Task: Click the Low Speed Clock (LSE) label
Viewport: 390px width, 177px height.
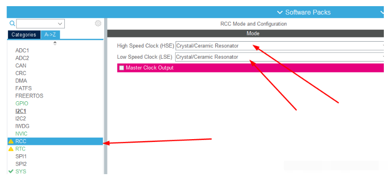Action: click(144, 57)
